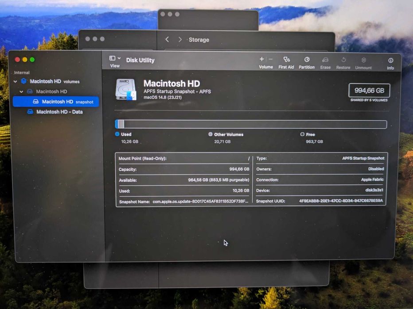Minimize the Disk Utility window
Image resolution: width=413 pixels, height=309 pixels.
(25, 60)
